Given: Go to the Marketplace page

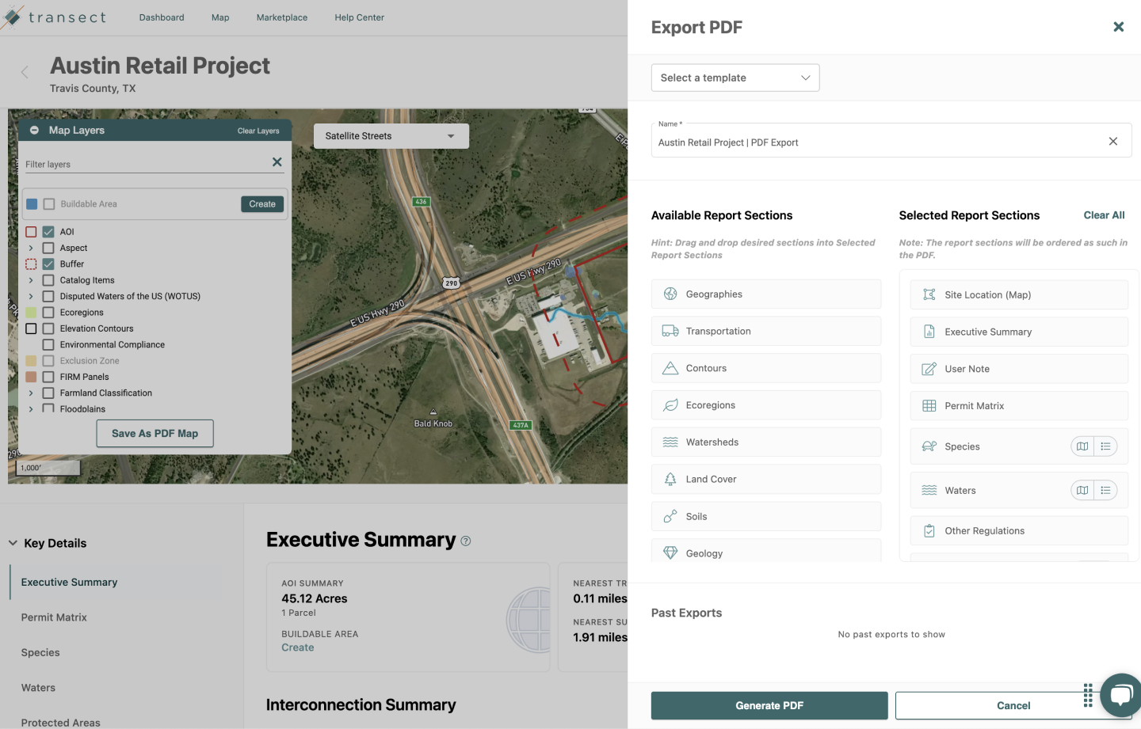Looking at the screenshot, I should (x=281, y=17).
